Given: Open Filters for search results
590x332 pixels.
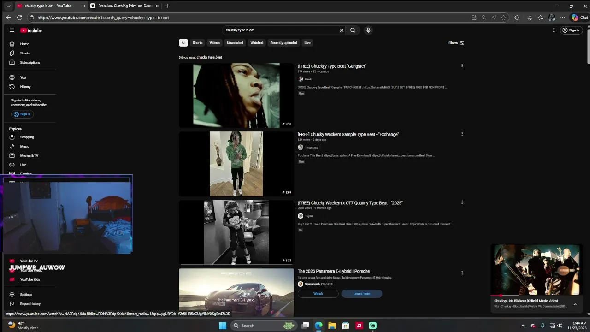Looking at the screenshot, I should (456, 43).
